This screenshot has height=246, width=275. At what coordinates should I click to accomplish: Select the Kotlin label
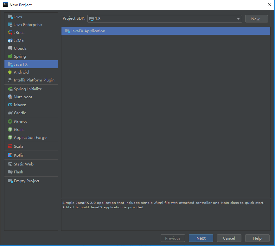point(19,155)
